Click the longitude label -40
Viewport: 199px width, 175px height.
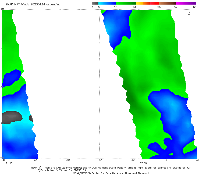click(x=132, y=160)
